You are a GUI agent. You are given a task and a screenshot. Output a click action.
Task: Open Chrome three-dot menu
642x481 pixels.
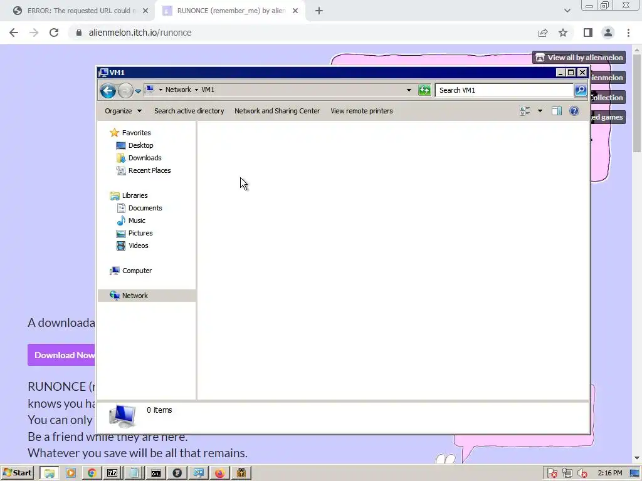pos(628,33)
